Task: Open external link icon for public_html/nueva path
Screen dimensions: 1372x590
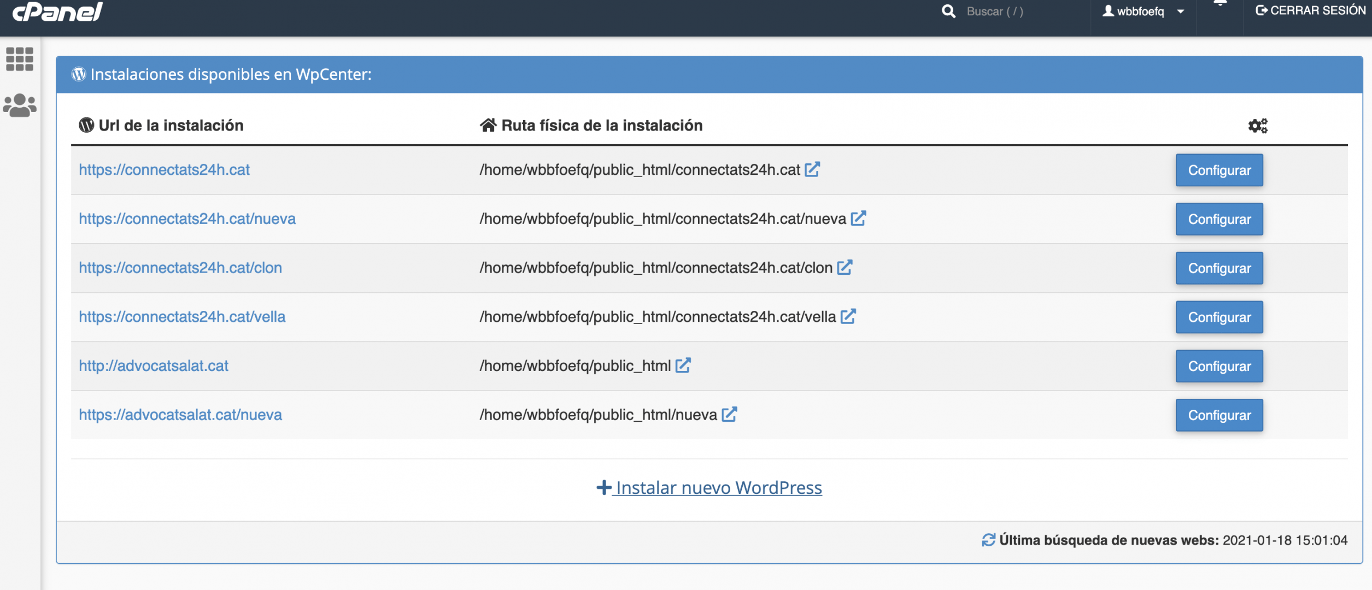Action: 729,415
